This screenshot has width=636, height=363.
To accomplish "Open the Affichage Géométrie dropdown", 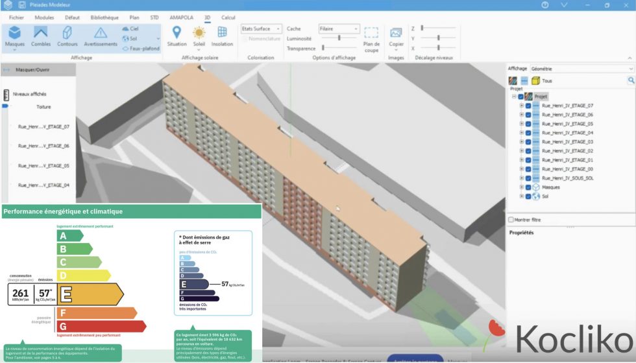I will 581,69.
